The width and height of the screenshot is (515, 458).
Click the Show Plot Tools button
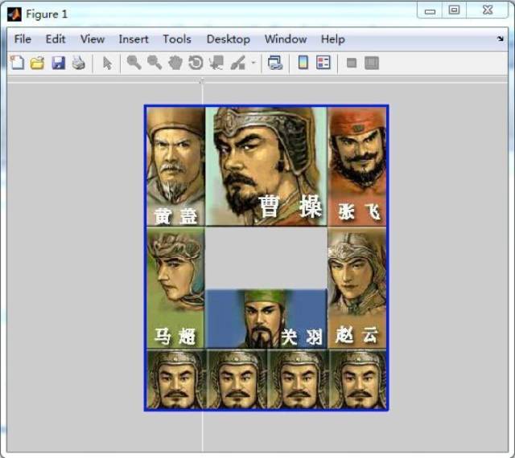[371, 63]
